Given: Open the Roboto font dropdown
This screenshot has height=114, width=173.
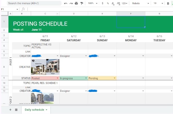Looking at the screenshot, I should (141, 3).
